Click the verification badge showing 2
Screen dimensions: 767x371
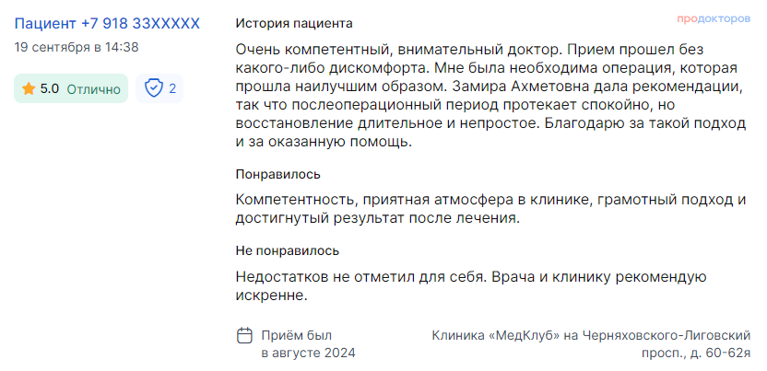(x=159, y=88)
